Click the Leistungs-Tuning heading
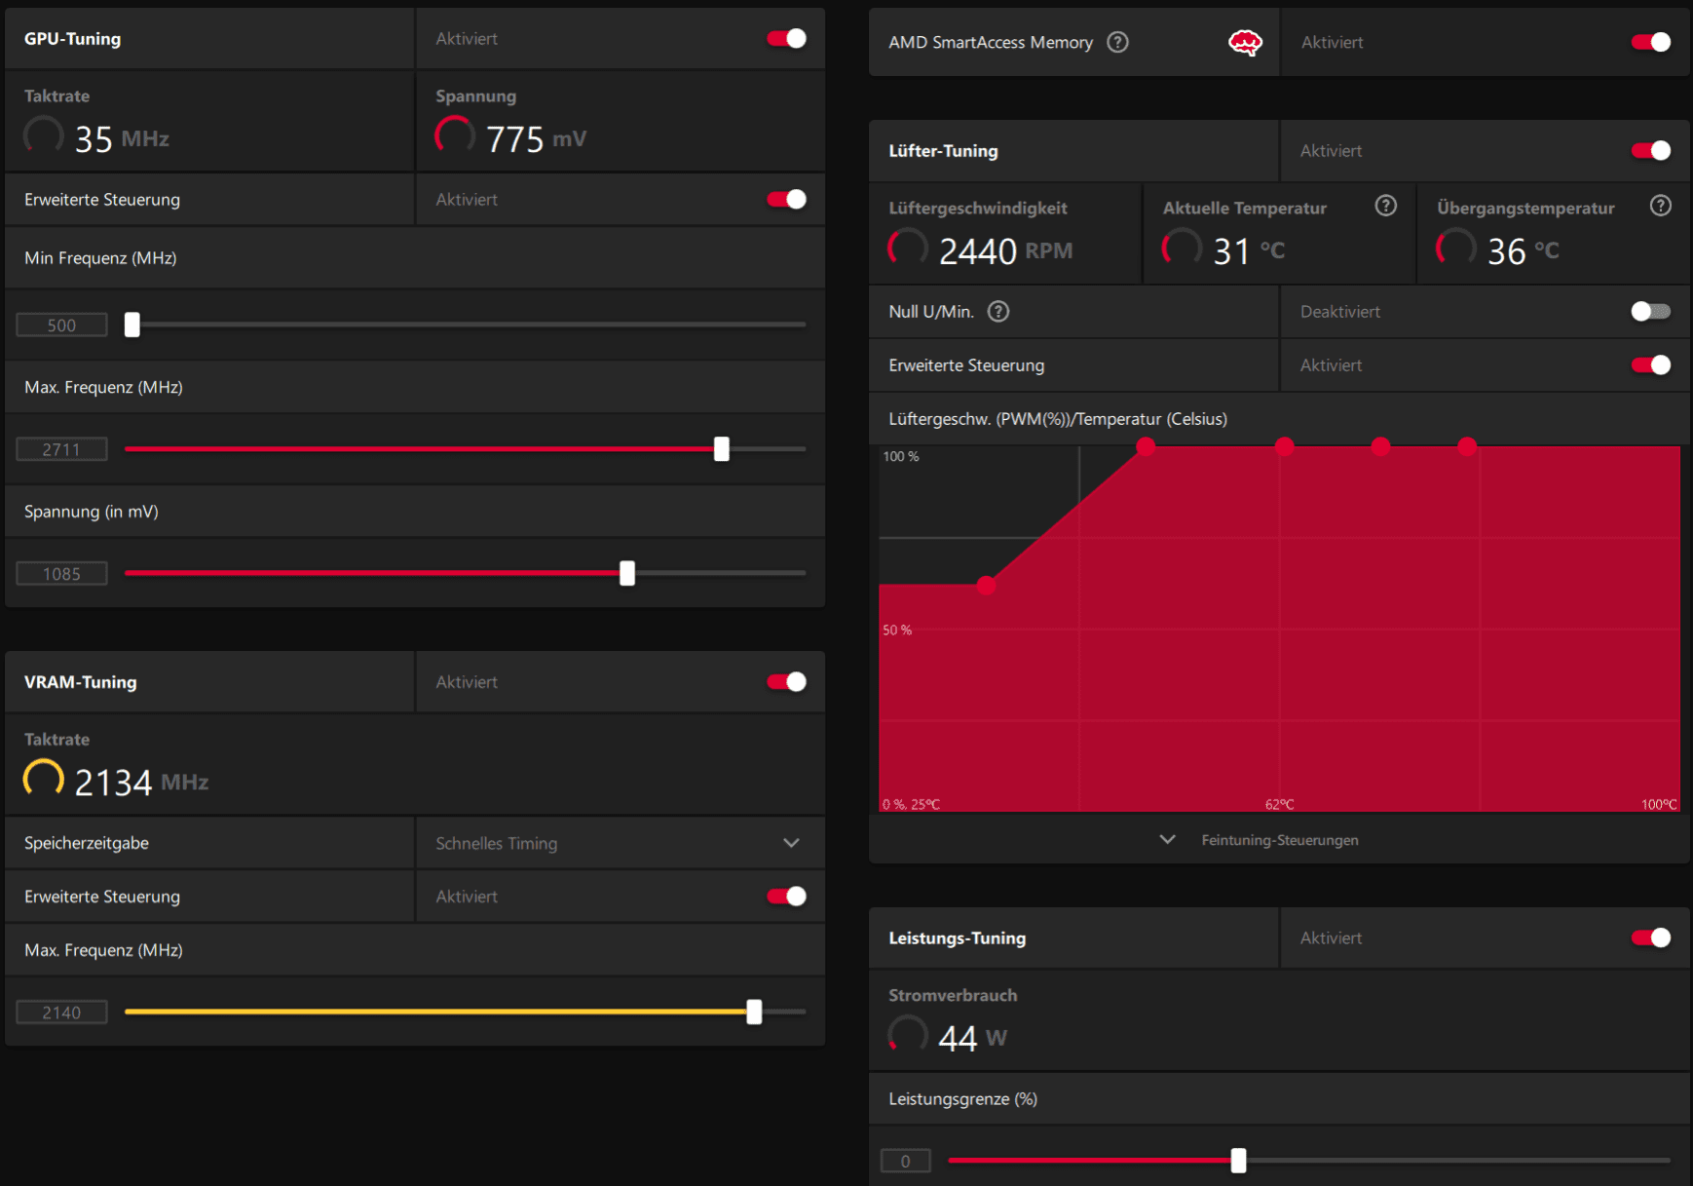Viewport: 1693px width, 1186px height. (958, 938)
